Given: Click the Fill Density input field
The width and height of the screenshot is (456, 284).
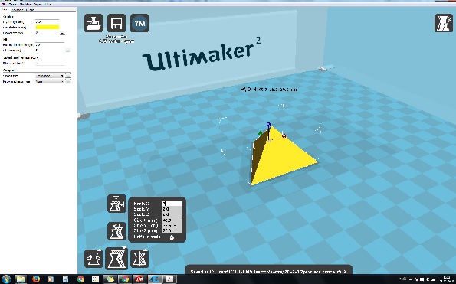Looking at the screenshot, I should 50,51.
